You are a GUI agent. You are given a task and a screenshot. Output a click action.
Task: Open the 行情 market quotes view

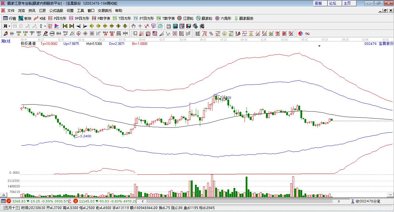pos(9,18)
